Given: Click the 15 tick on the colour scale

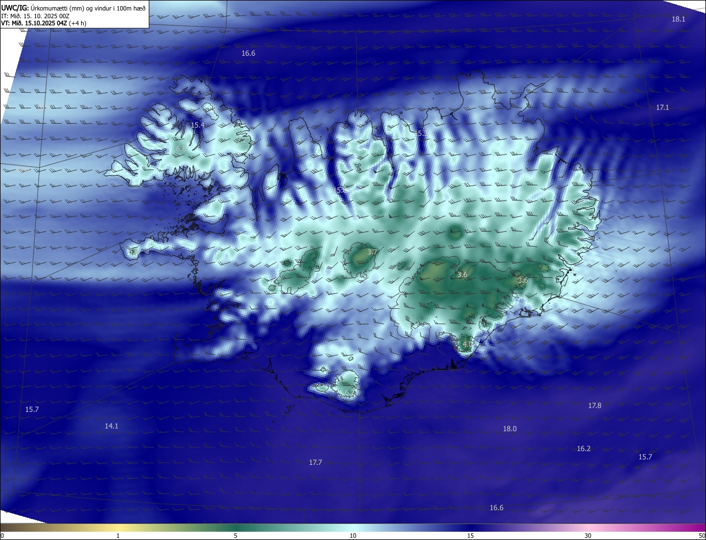Looking at the screenshot, I should [x=470, y=536].
